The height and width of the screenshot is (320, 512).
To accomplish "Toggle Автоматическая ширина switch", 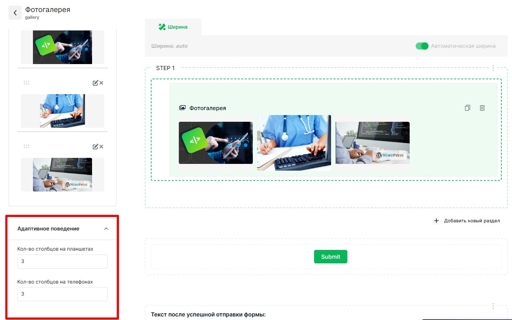I will [x=422, y=46].
